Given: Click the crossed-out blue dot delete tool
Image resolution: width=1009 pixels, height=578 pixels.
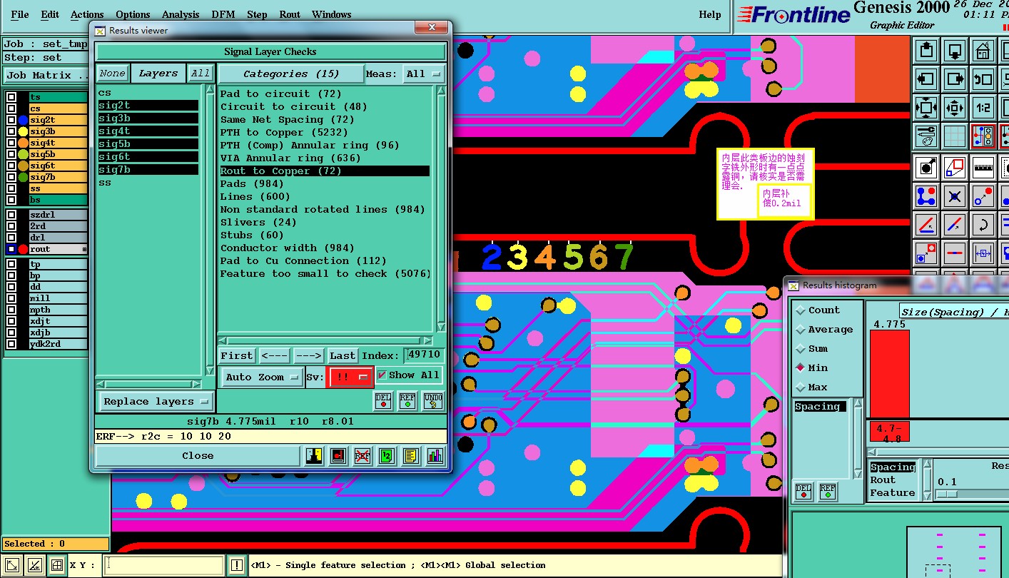Looking at the screenshot, I should [x=955, y=196].
